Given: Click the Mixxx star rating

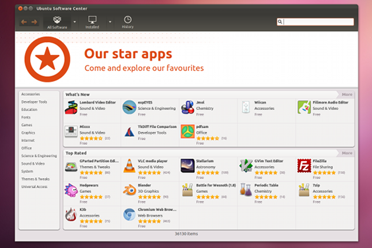Looking at the screenshot, I should [91, 138].
